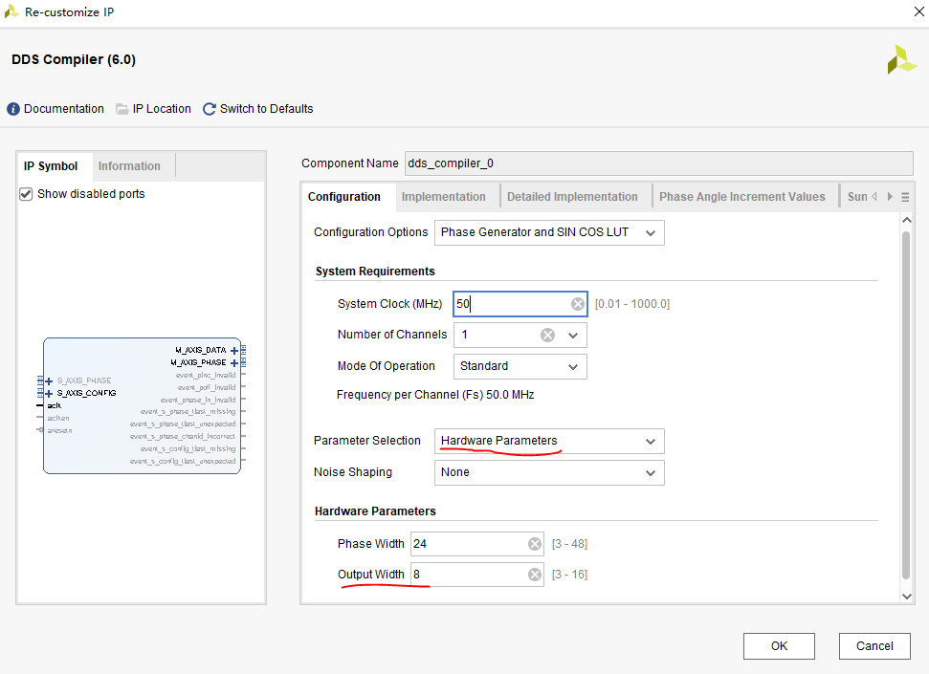Open the tab list menu icon
929x674 pixels.
pyautogui.click(x=905, y=197)
